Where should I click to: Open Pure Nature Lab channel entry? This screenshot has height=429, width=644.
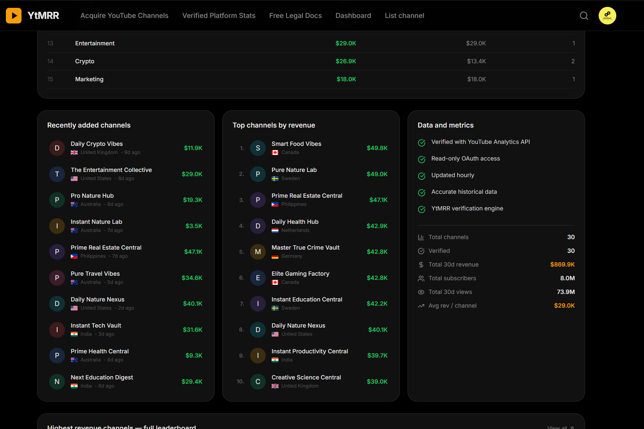tap(294, 170)
